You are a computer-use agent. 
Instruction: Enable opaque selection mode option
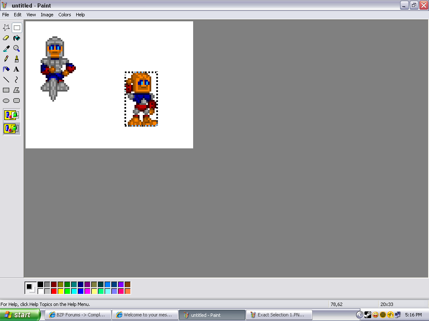[x=11, y=115]
